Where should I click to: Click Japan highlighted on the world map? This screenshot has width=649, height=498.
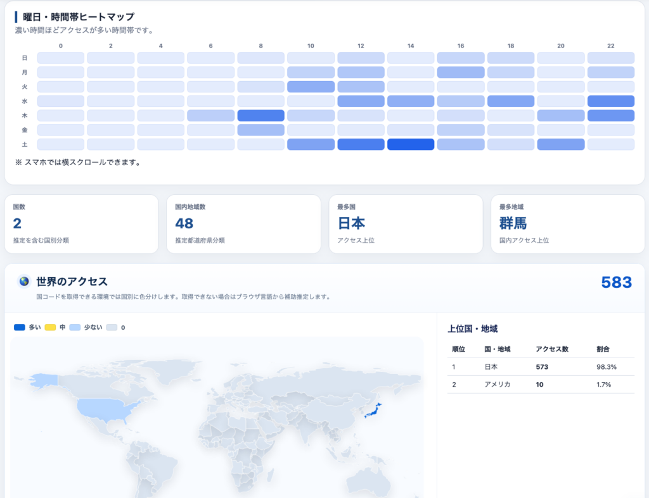(373, 411)
